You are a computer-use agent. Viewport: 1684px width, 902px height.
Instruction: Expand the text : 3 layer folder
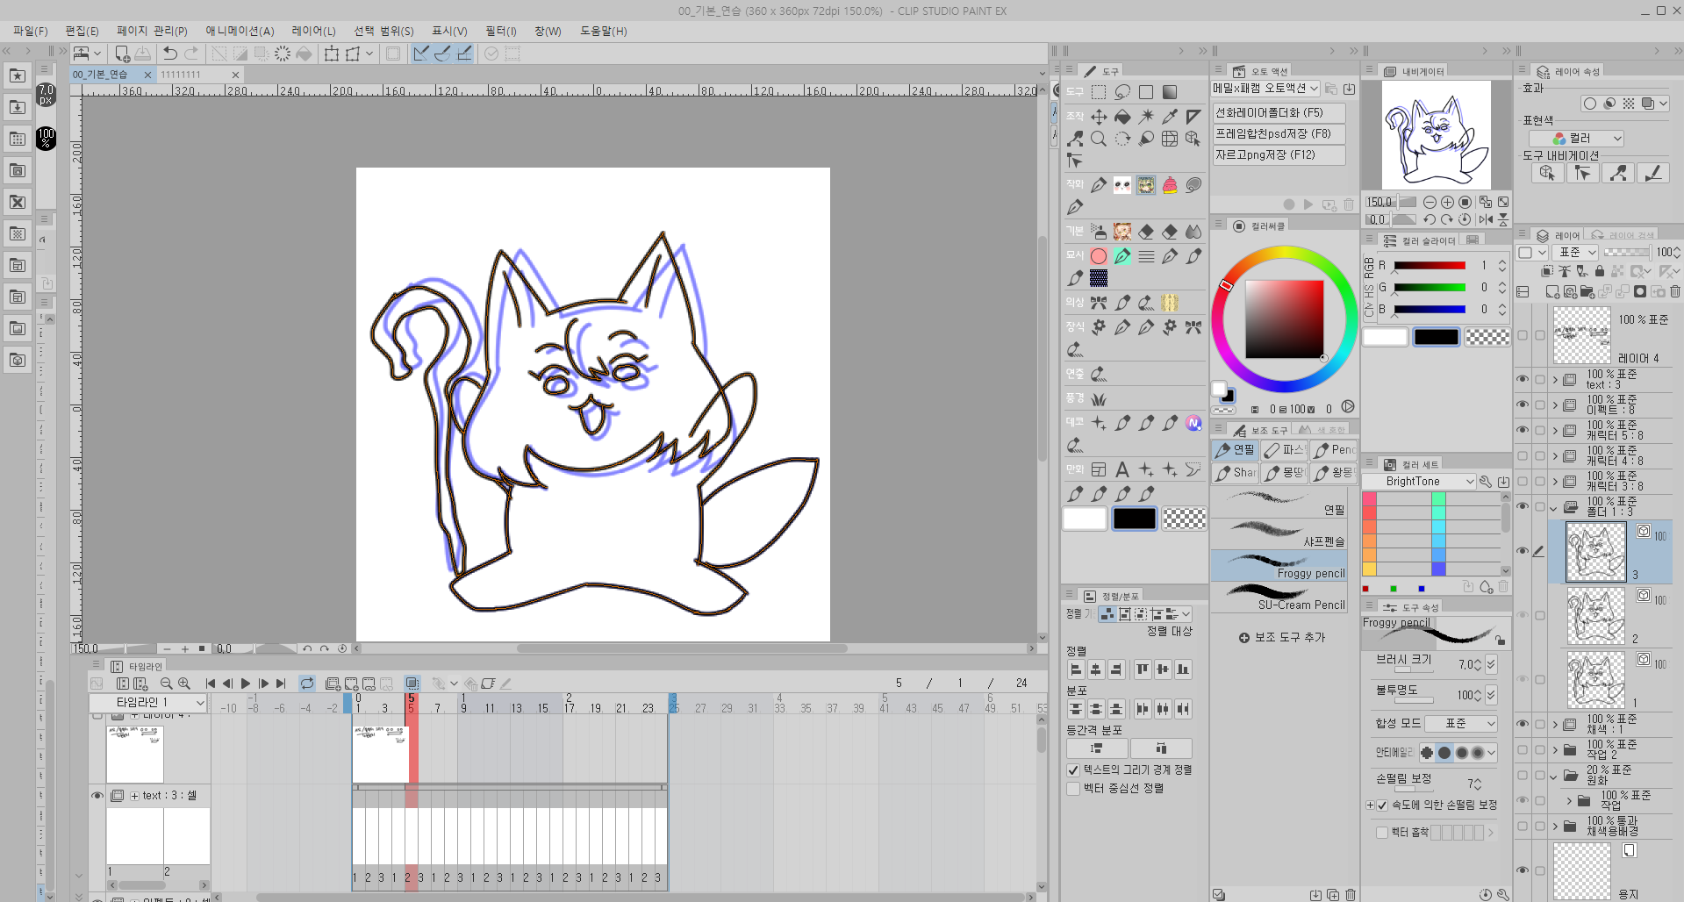(x=1555, y=380)
